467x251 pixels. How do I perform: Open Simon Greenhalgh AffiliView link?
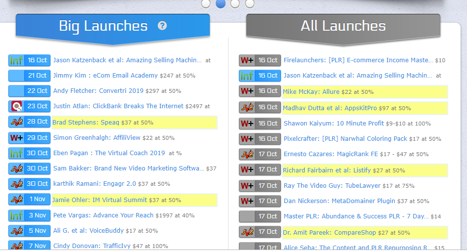97,138
